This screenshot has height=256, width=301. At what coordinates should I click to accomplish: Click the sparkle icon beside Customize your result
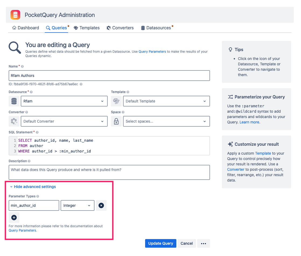[230, 144]
